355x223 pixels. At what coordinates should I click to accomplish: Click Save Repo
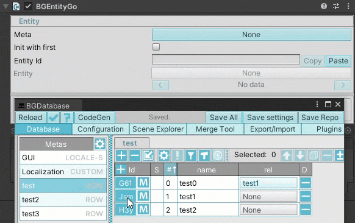320,118
